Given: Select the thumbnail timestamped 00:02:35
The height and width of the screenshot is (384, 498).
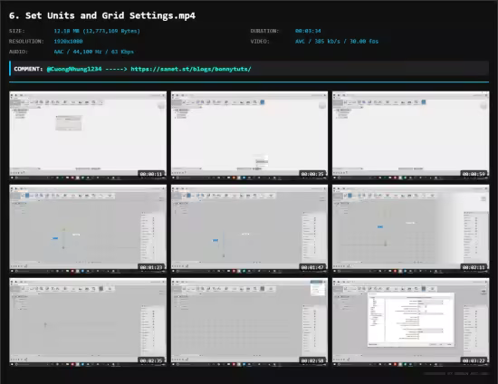Looking at the screenshot, I should (x=88, y=322).
